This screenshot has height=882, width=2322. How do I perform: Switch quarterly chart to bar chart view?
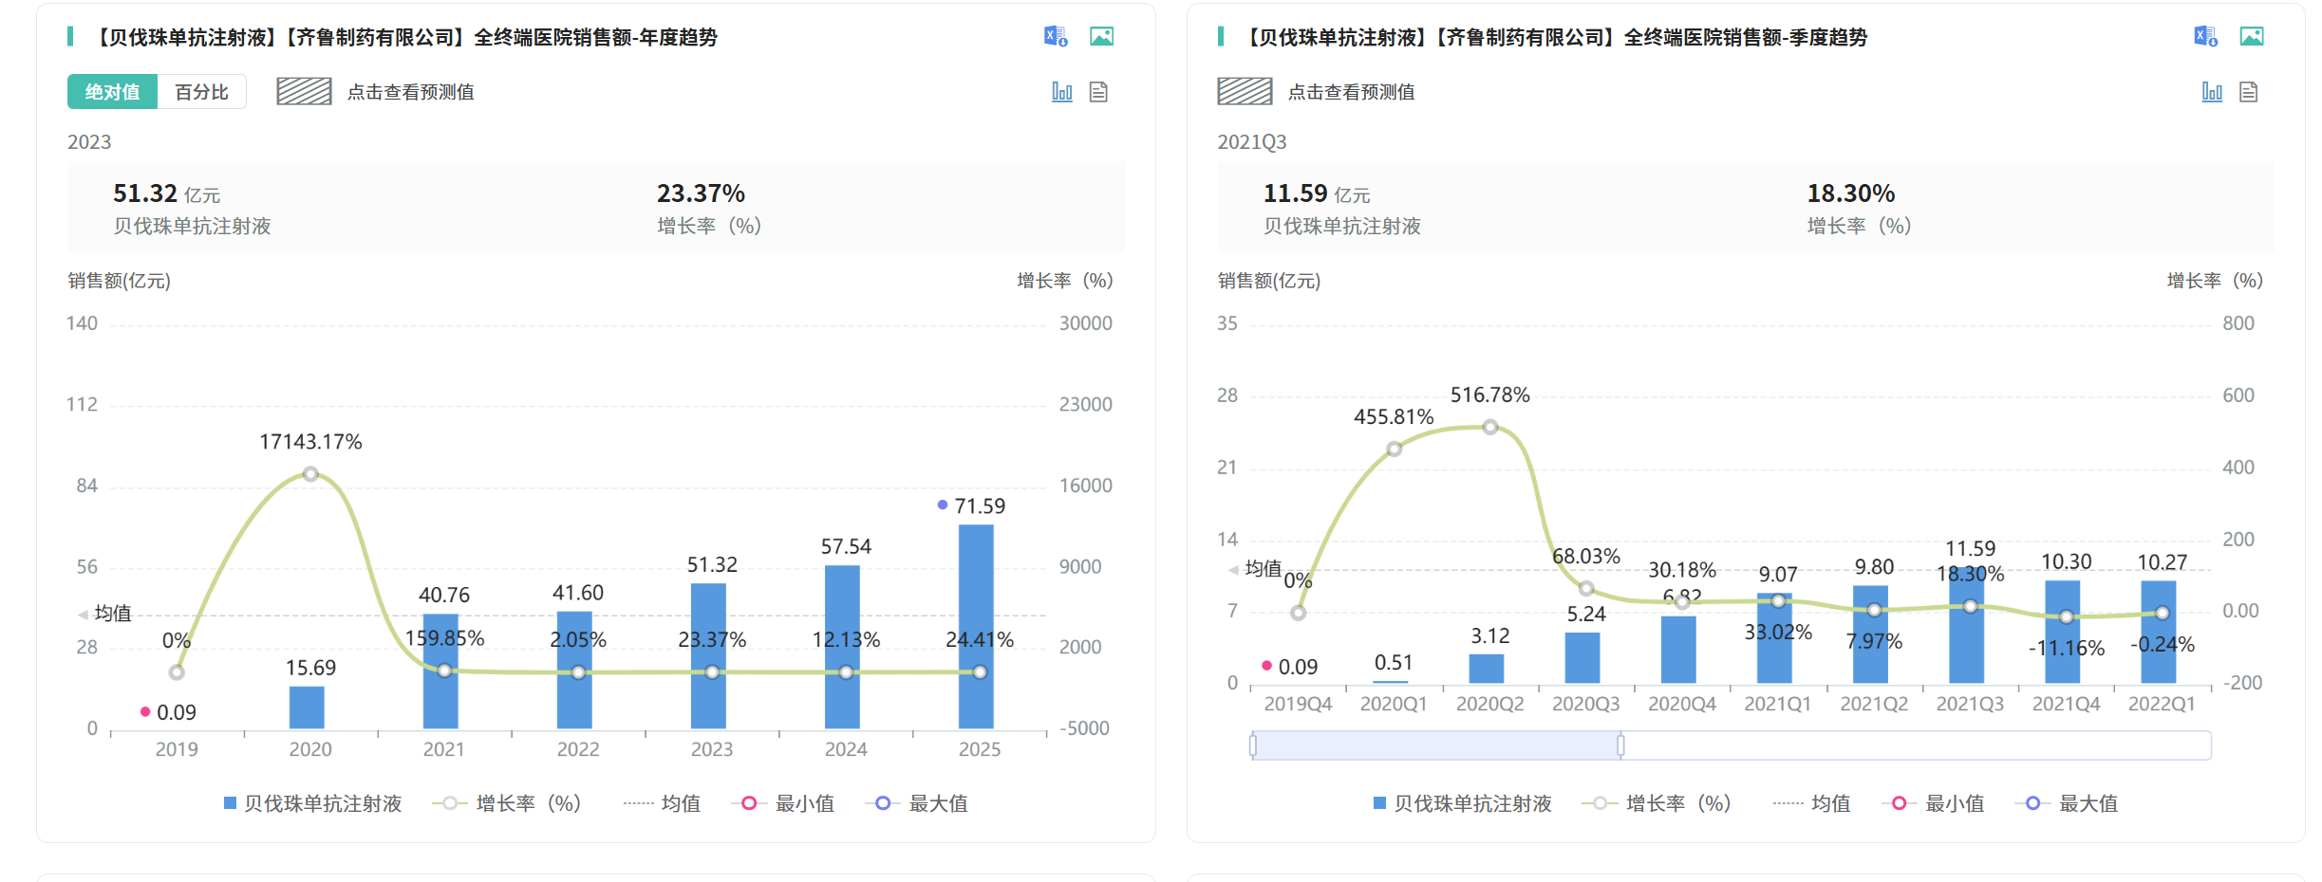click(x=2211, y=92)
